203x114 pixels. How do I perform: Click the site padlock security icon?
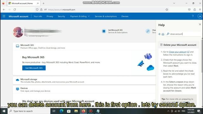click(x=41, y=9)
